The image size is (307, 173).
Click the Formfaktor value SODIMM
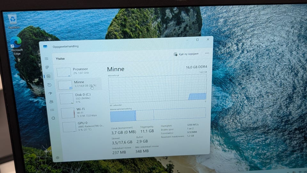click(192, 132)
